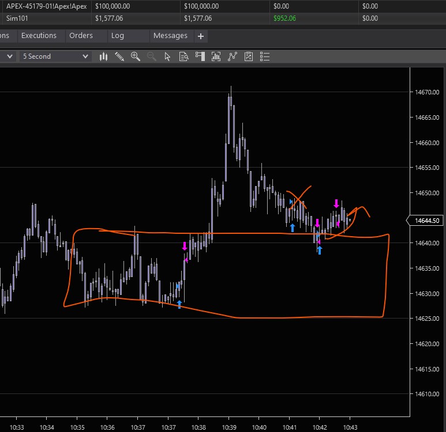Click the buy execution arrow below 14630 near 10:37

[179, 304]
